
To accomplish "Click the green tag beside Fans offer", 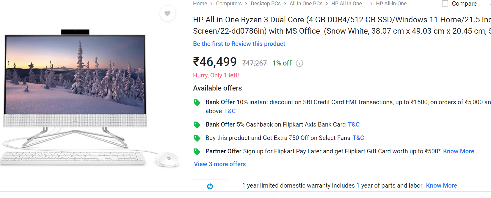I will click(197, 138).
